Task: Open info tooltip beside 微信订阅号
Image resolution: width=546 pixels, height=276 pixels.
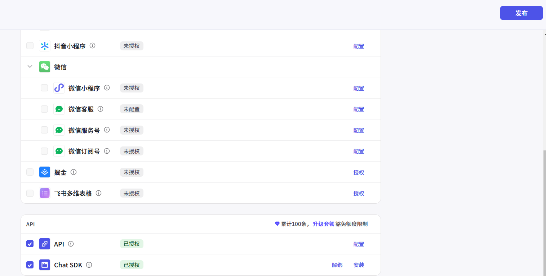Action: tap(107, 151)
